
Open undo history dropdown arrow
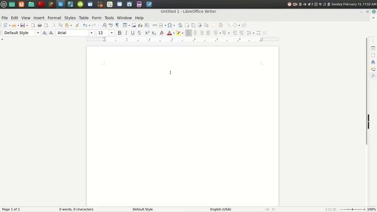tap(89, 25)
